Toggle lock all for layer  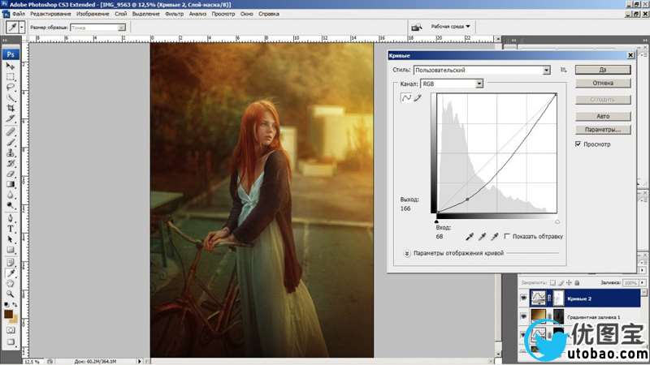click(x=577, y=282)
